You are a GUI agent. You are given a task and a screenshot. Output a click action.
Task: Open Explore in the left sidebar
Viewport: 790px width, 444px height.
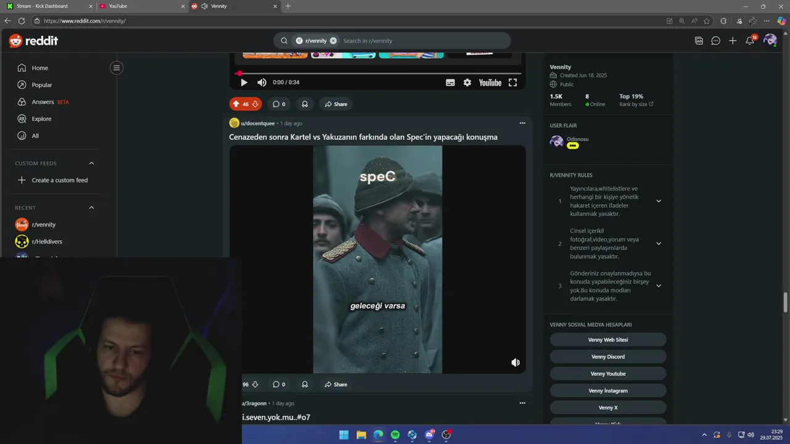[41, 119]
